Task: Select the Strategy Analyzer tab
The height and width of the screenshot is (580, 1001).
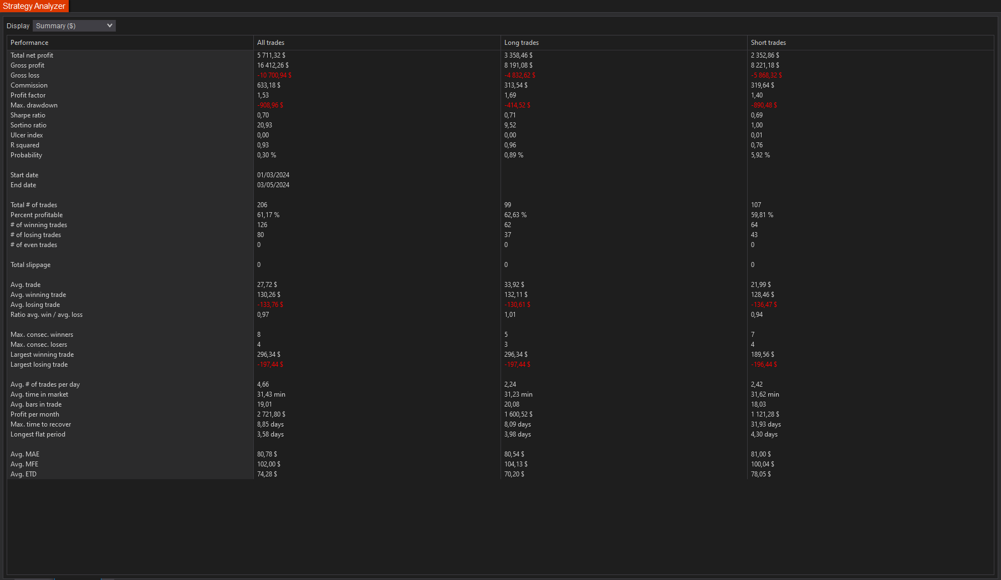Action: (34, 6)
